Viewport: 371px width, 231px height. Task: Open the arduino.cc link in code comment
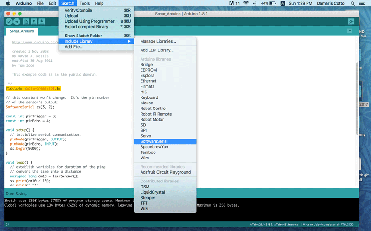[x=35, y=42]
